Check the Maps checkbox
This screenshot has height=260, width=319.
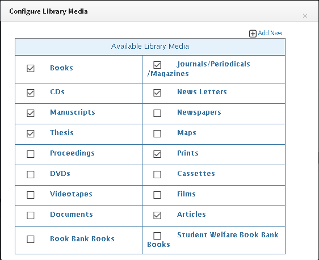(157, 133)
